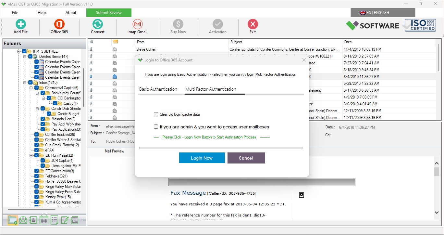Switch to mail view icon in bottom bar

[x=23, y=220]
